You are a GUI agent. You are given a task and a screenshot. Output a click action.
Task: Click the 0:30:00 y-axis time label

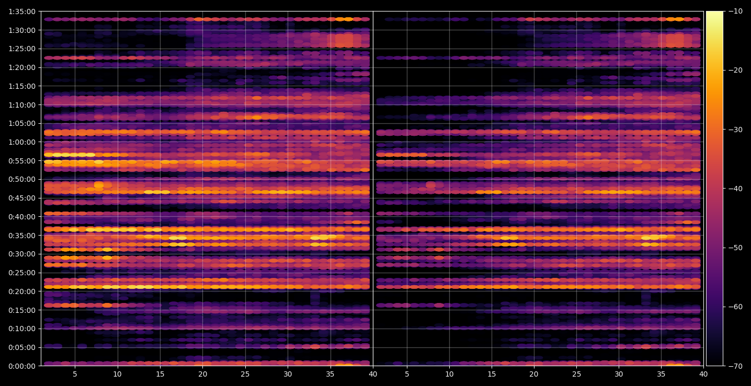(x=22, y=254)
